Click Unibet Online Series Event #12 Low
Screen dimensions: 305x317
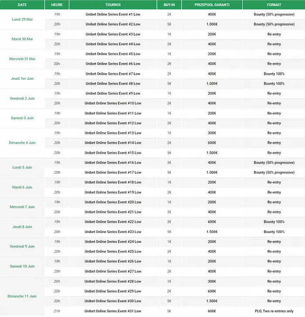(x=113, y=123)
